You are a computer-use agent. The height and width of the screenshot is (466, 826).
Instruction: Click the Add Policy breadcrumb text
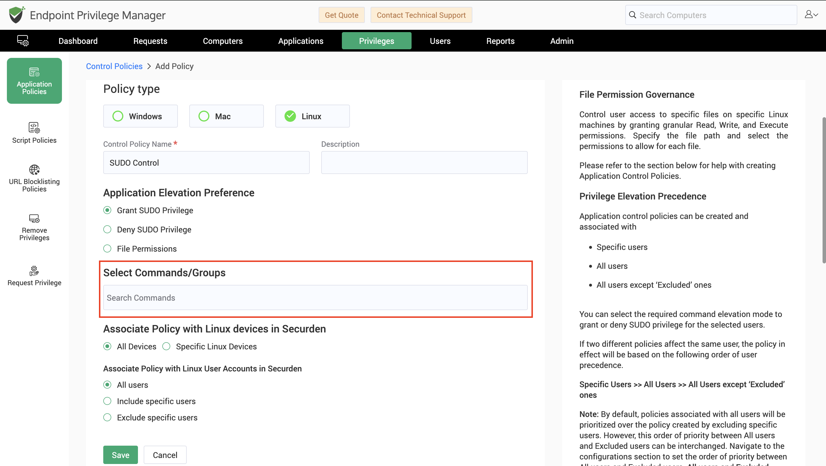click(174, 66)
